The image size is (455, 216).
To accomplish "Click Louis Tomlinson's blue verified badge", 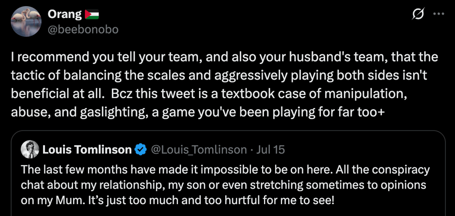I will pyautogui.click(x=141, y=150).
